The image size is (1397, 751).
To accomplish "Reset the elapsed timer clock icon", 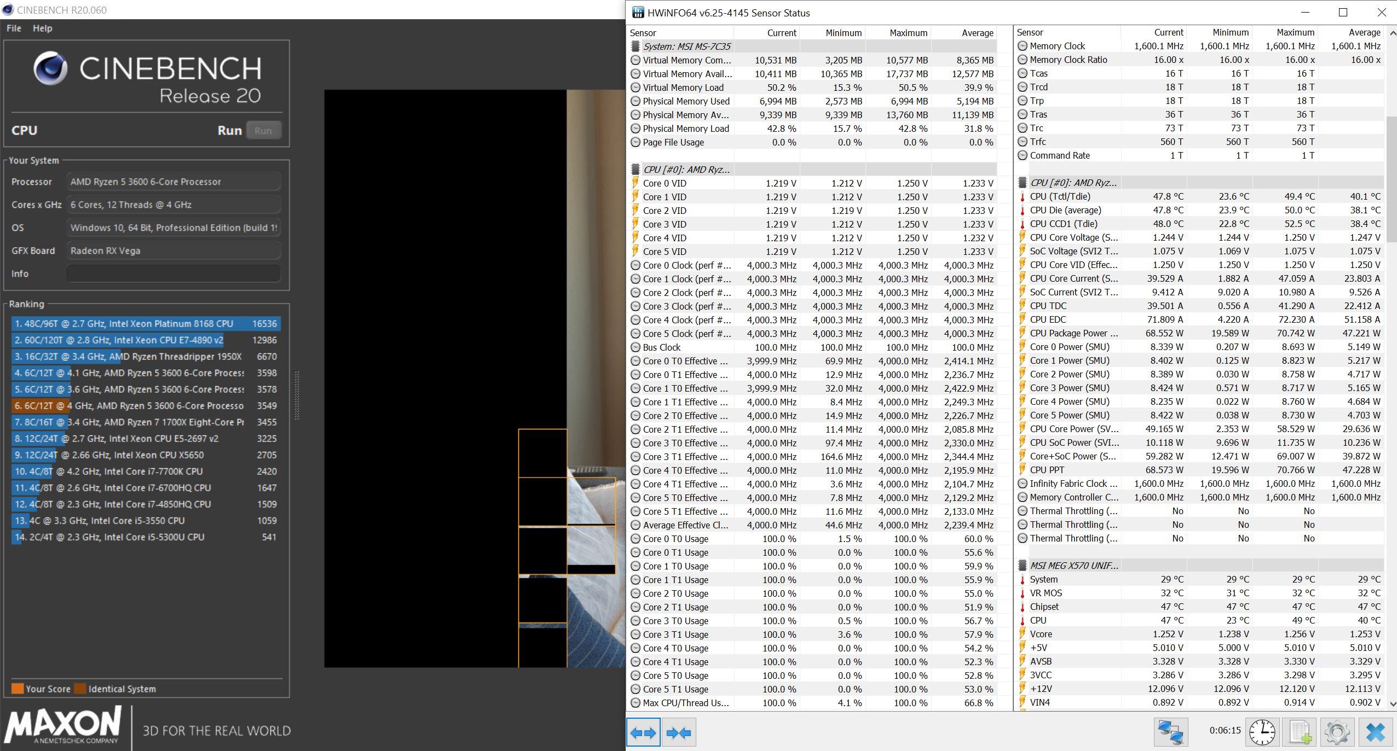I will [1262, 732].
